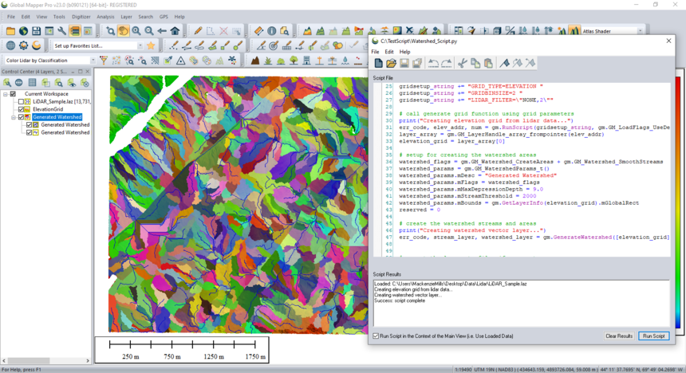
Task: Select the Pan hand tool
Action: pos(124,31)
